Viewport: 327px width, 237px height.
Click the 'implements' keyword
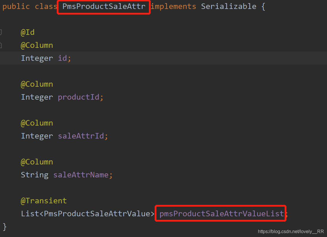click(174, 7)
